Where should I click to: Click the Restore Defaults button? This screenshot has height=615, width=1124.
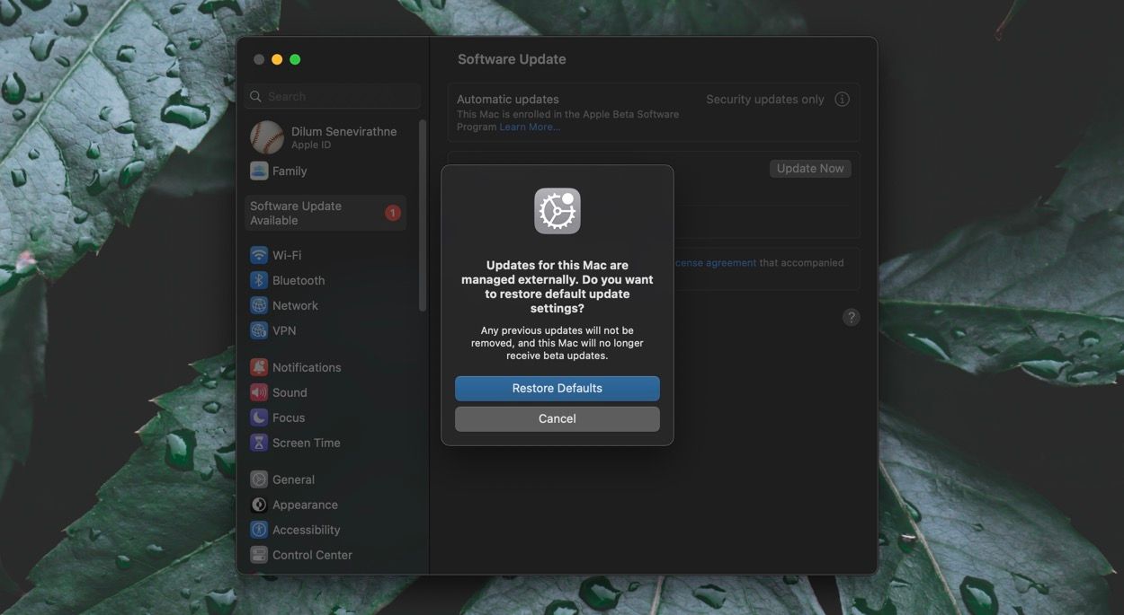coord(558,389)
